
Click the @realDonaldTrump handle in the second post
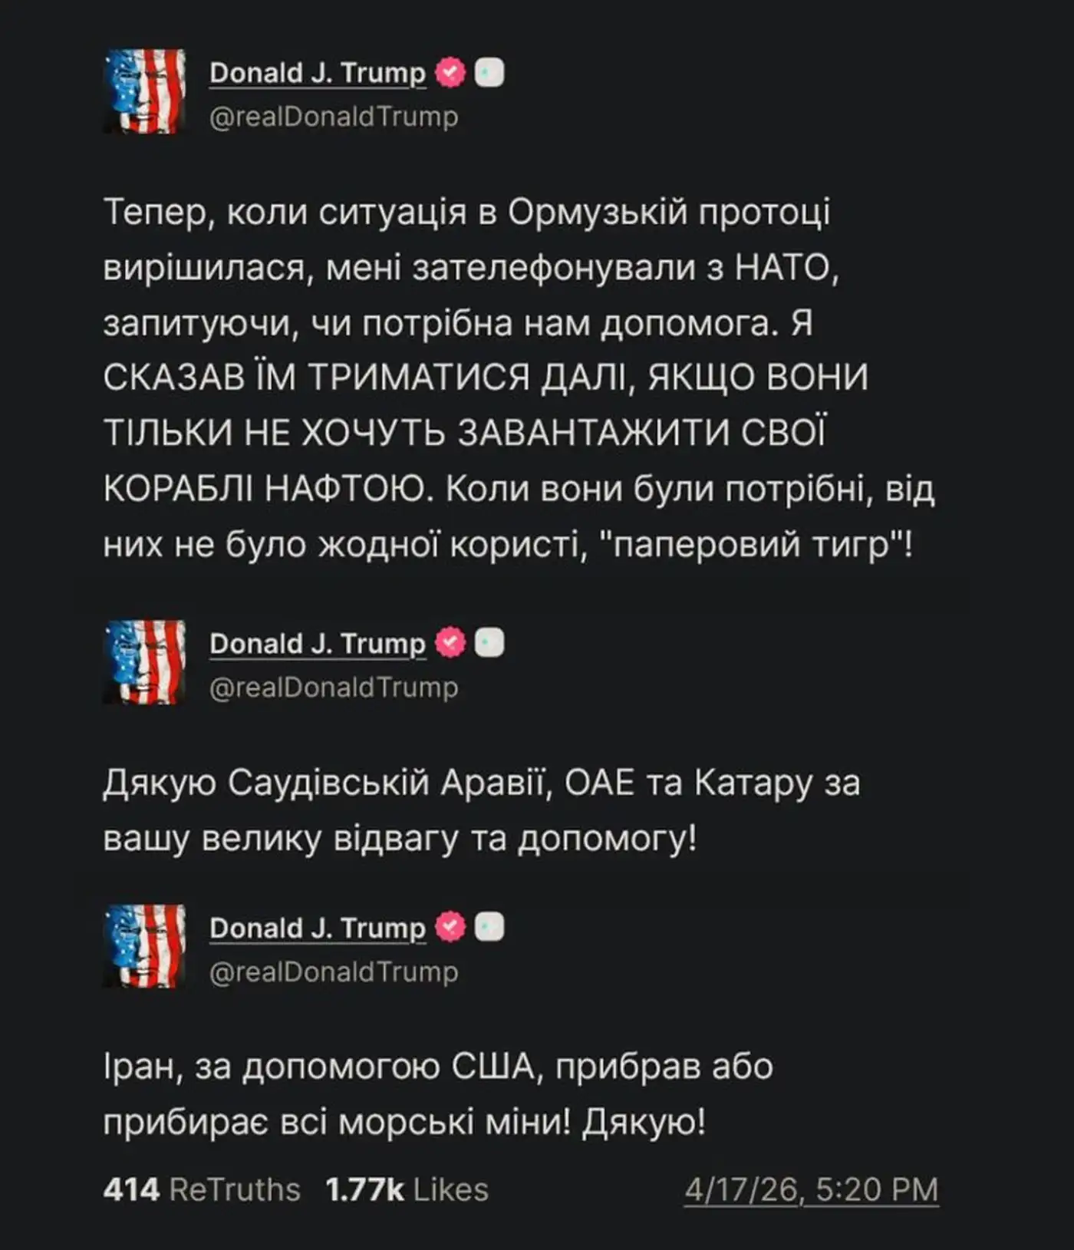tap(334, 687)
